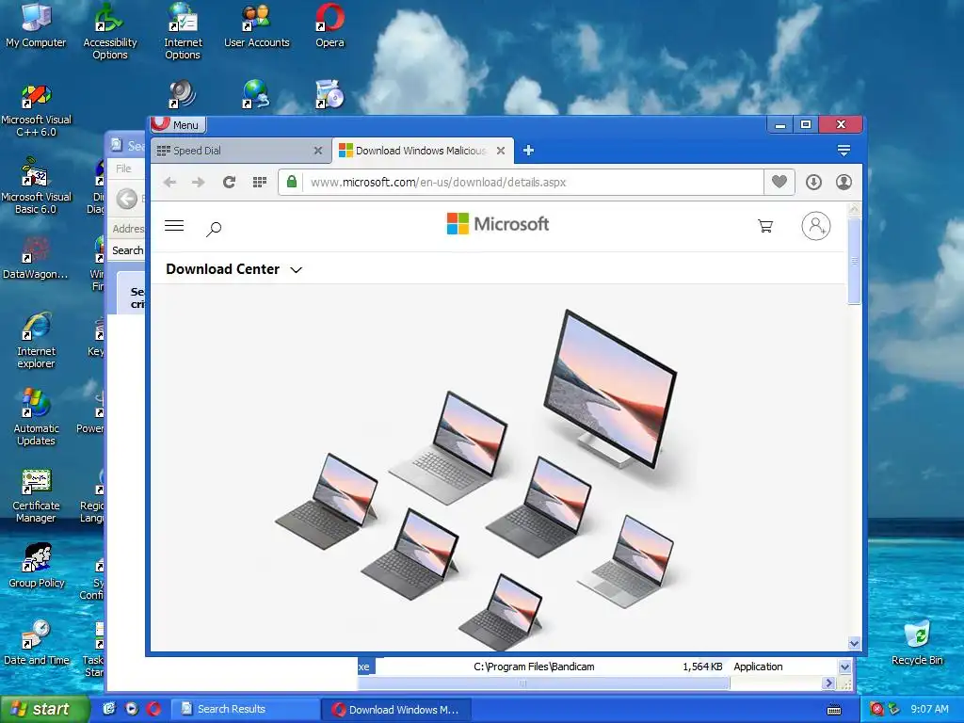Open the Opera tab menu icon
964x723 pixels.
pyautogui.click(x=843, y=151)
